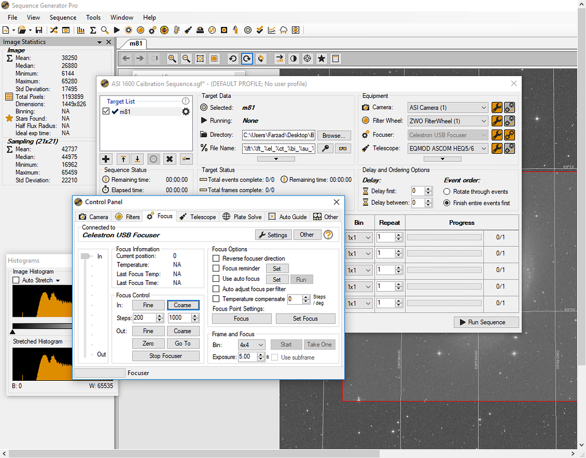586x458 pixels.
Task: Open the Tools menu
Action: 93,17
